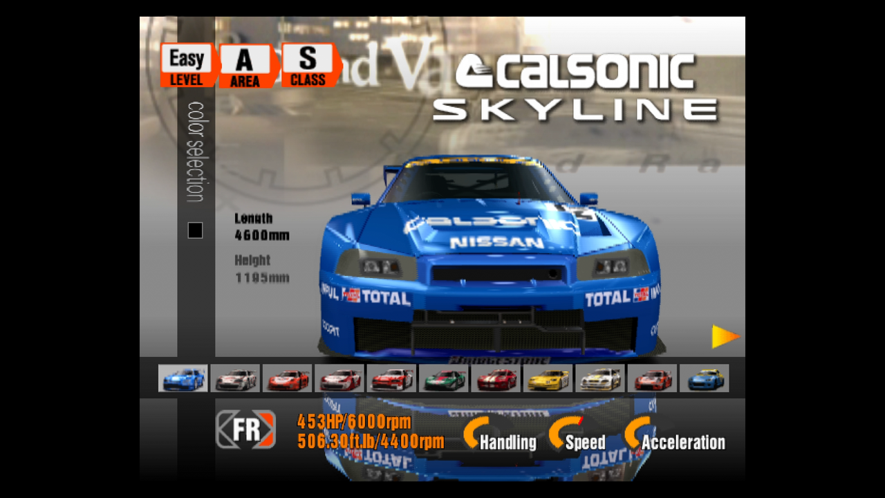Select the silver race car thumbnail
This screenshot has width=885, height=498.
click(x=235, y=378)
